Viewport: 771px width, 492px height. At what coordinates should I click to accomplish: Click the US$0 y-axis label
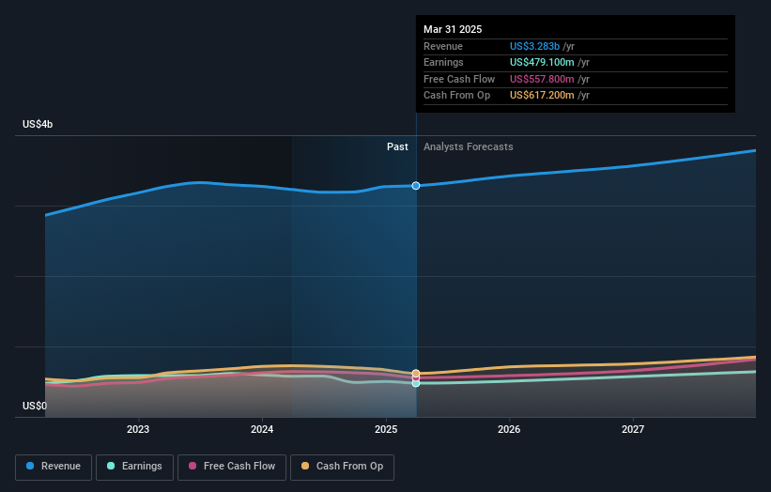pyautogui.click(x=35, y=406)
